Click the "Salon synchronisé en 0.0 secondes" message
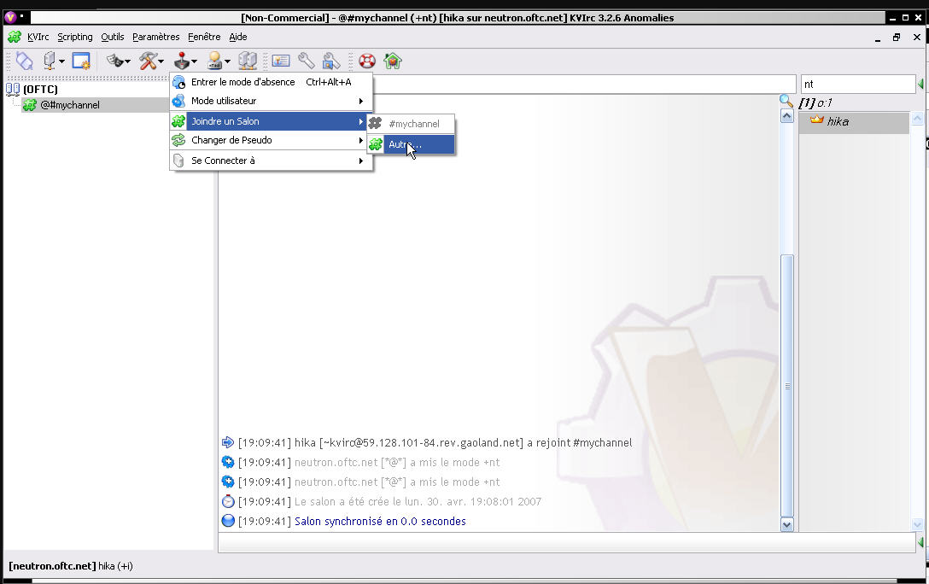This screenshot has height=584, width=929. click(x=380, y=521)
